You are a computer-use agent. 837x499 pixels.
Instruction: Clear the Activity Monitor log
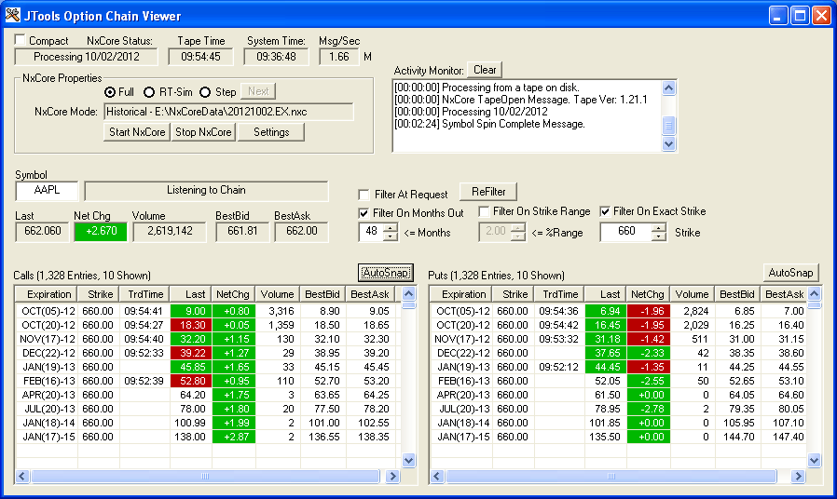pyautogui.click(x=485, y=70)
